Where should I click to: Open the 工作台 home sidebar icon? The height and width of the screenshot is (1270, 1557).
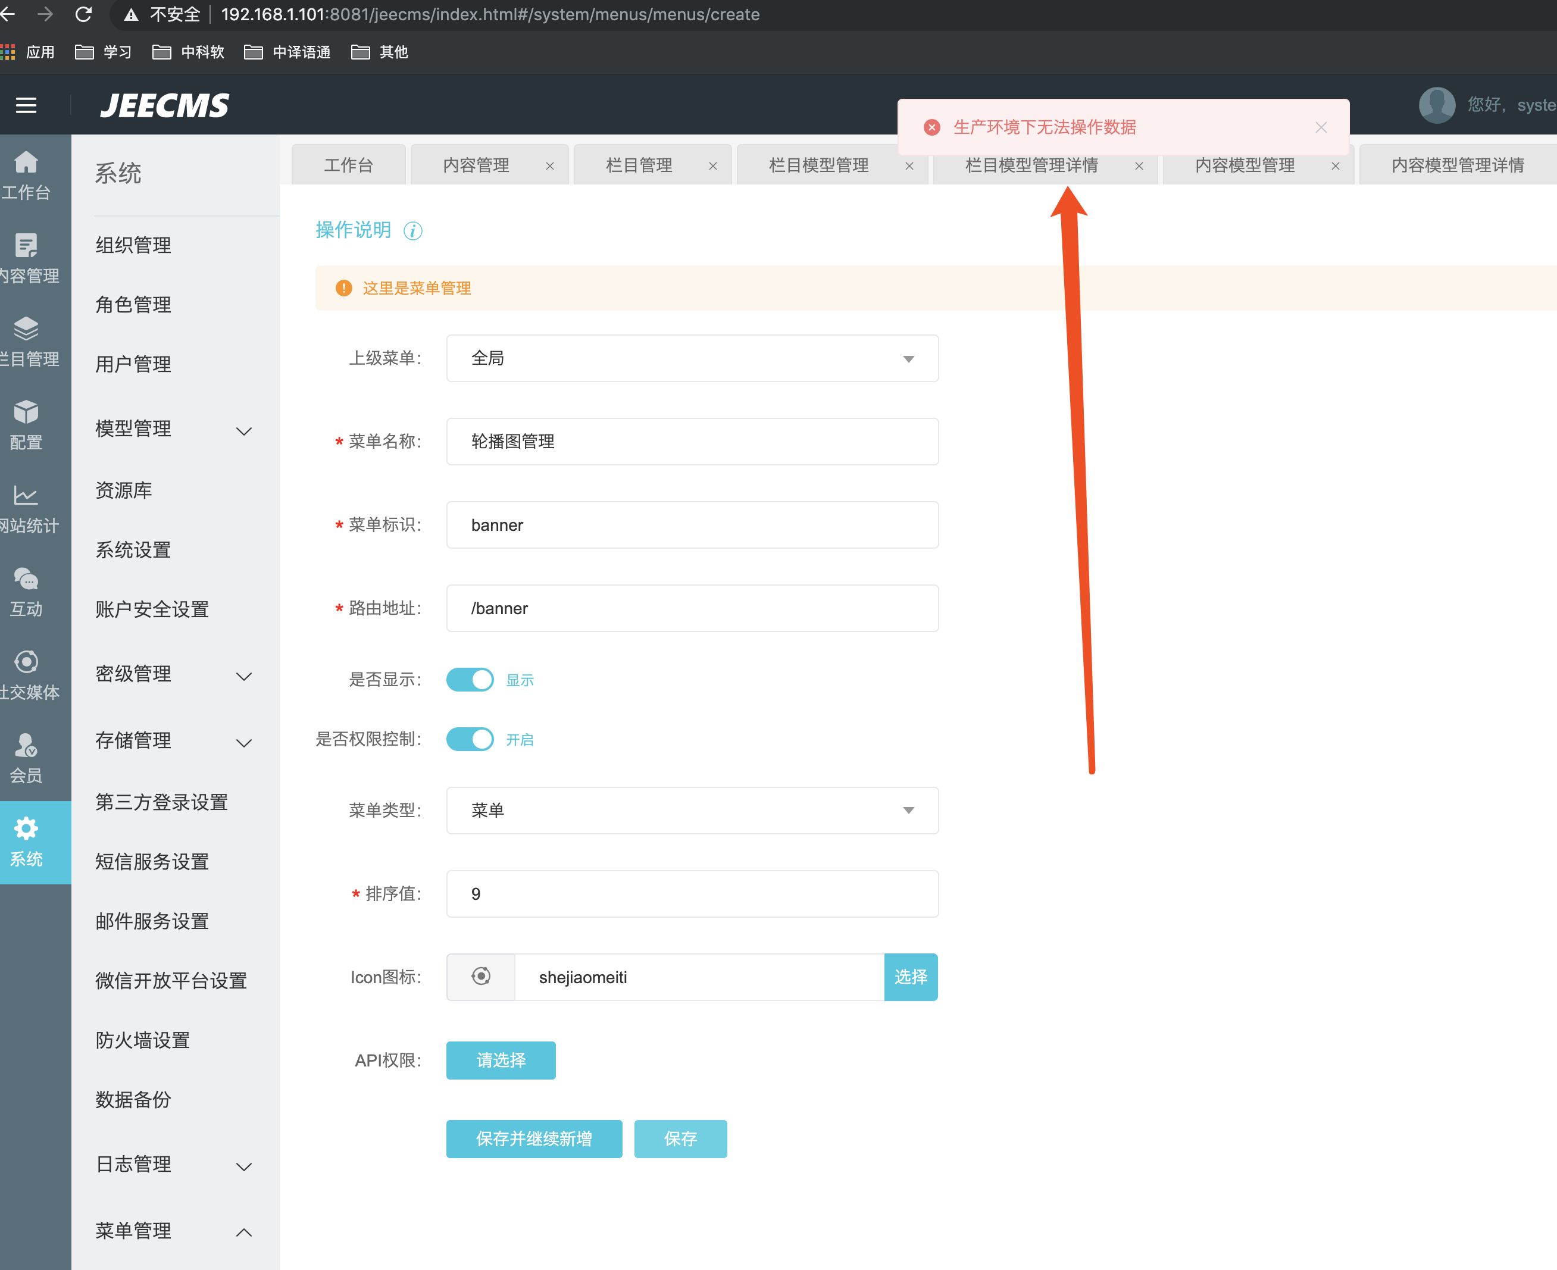point(26,175)
